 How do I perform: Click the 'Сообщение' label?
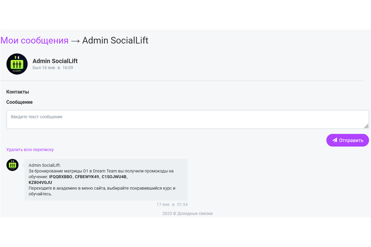point(19,102)
